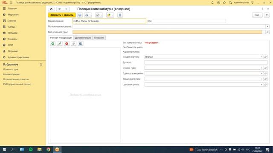The image size is (273, 153).
Task: Click the attach file link icon
Action: (73, 44)
